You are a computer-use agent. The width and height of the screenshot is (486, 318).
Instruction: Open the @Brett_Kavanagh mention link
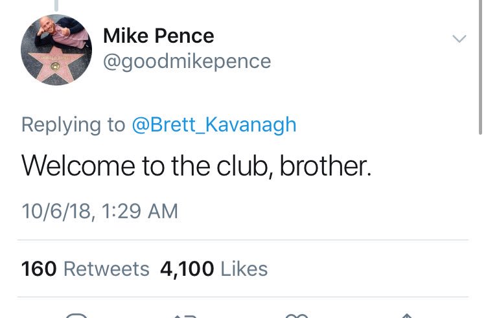point(214,124)
